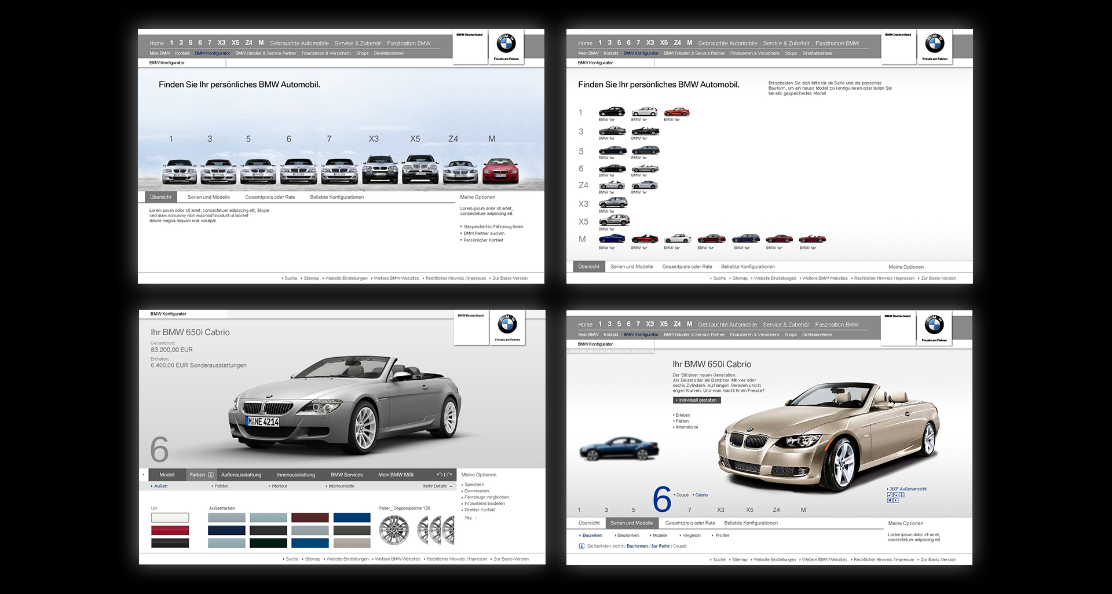Click Persönlicher Kontakt link
1112x594 pixels.
click(482, 240)
